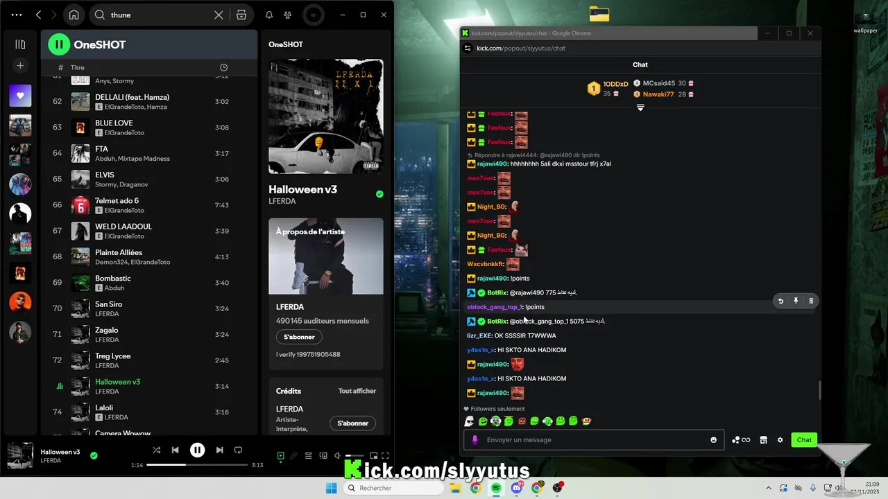
Task: Pin oblock_gang_top_1 message
Action: 796,301
